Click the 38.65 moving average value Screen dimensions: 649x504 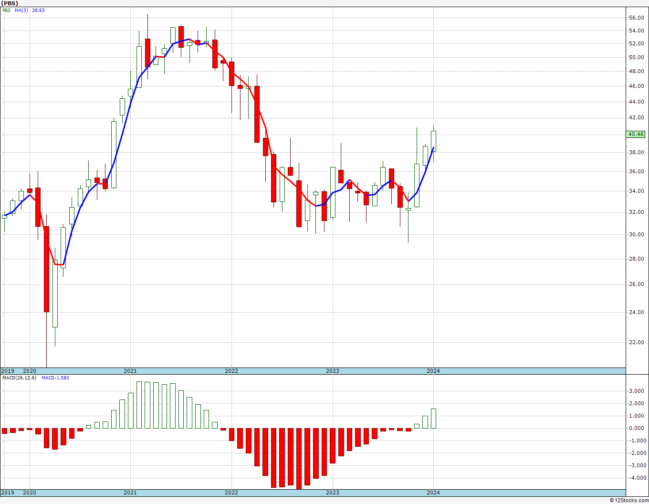tap(38, 10)
